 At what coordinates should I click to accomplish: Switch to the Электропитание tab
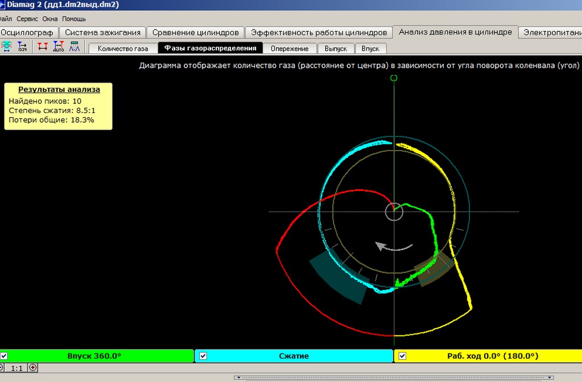click(x=551, y=32)
